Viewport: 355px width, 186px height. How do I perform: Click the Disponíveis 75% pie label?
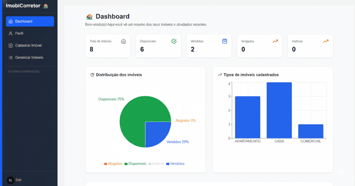pyautogui.click(x=111, y=99)
